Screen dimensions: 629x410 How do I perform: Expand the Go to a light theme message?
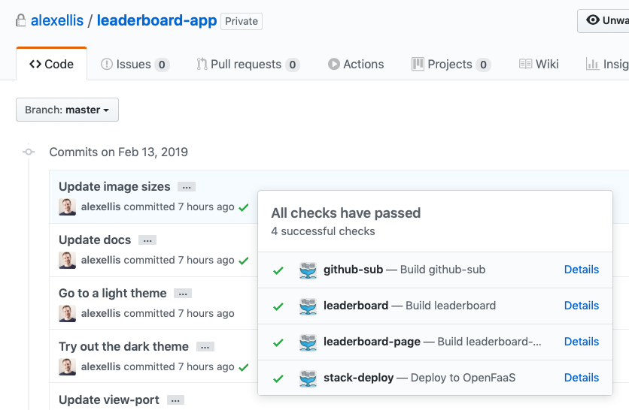click(x=182, y=294)
